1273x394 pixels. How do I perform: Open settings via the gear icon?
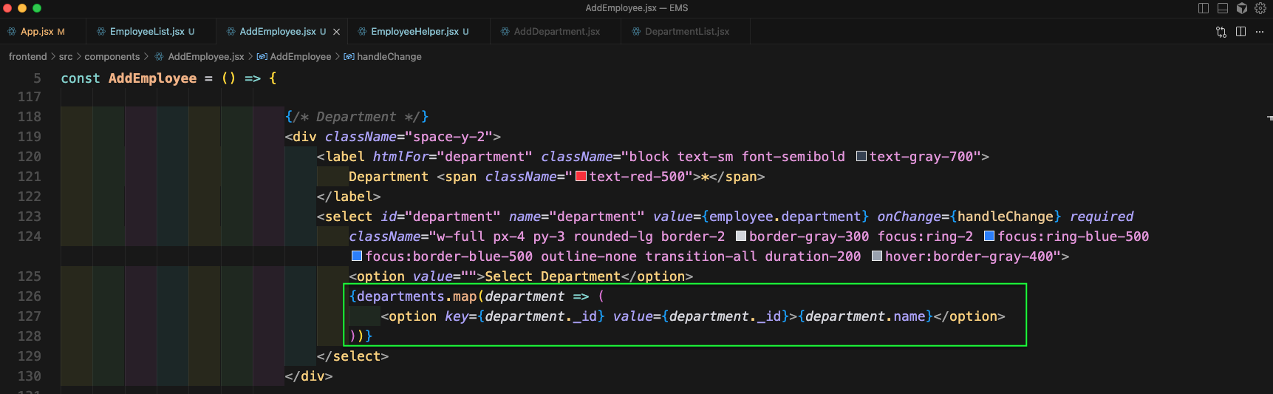(x=1260, y=8)
